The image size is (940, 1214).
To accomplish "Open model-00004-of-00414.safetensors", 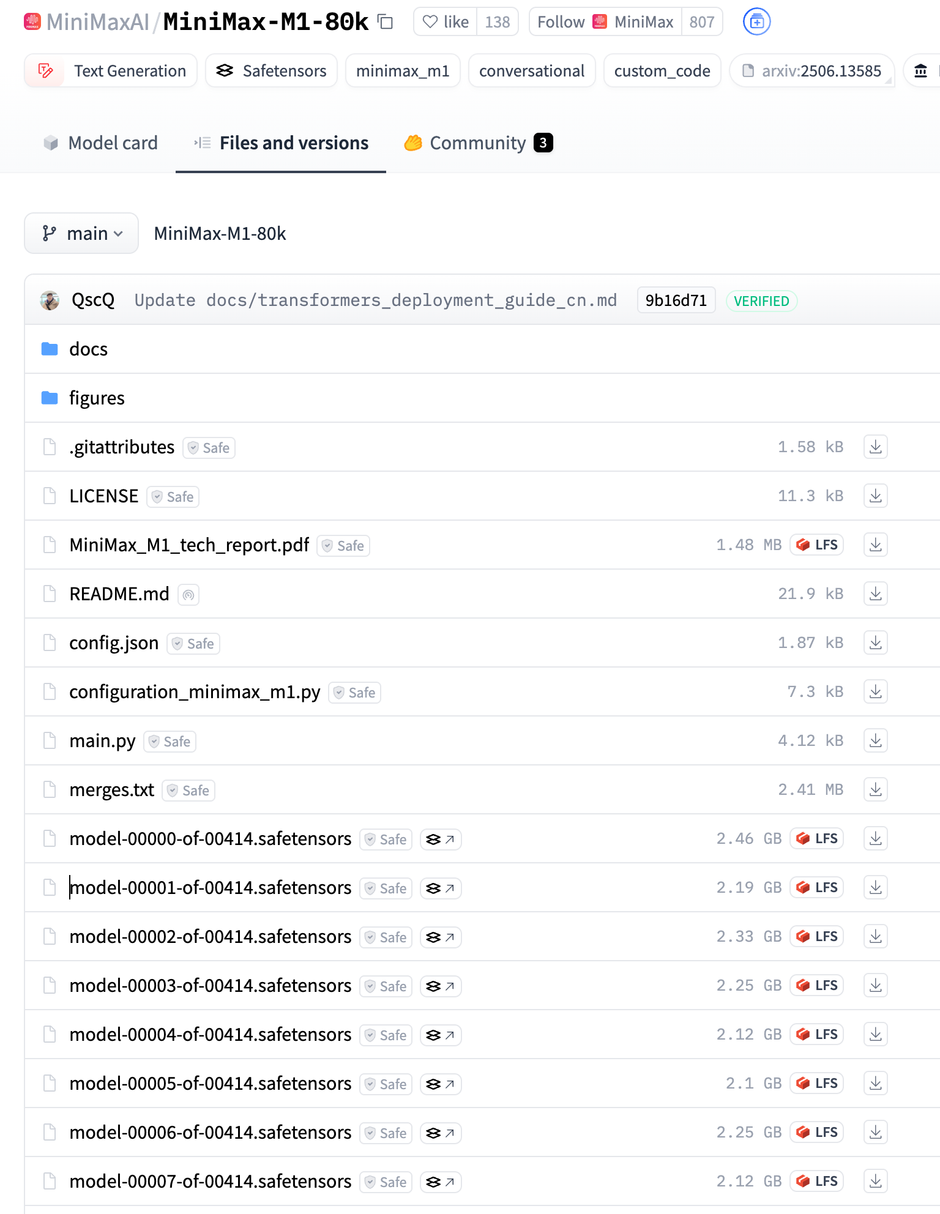I will [x=211, y=1034].
